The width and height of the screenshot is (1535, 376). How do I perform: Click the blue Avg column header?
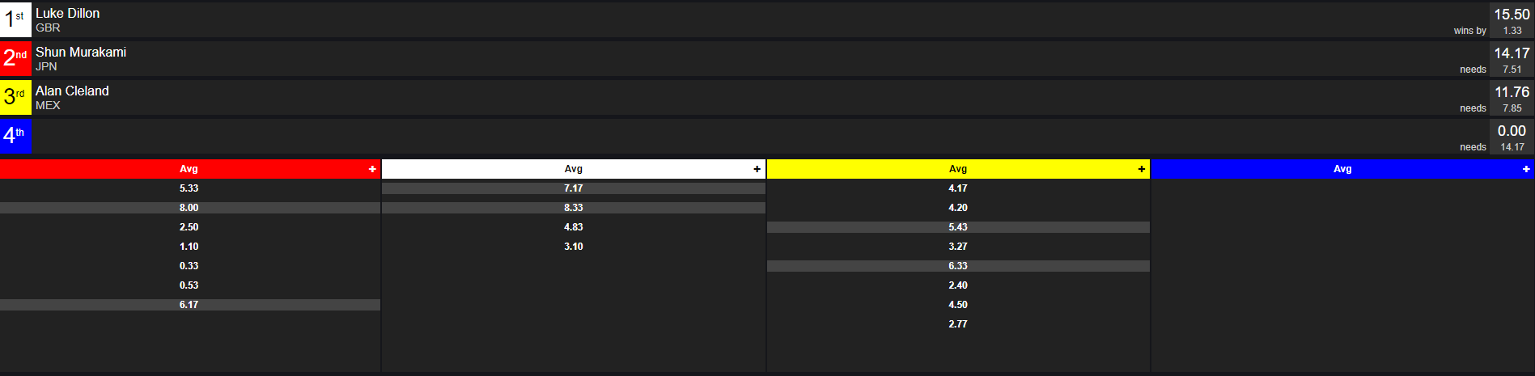1342,169
